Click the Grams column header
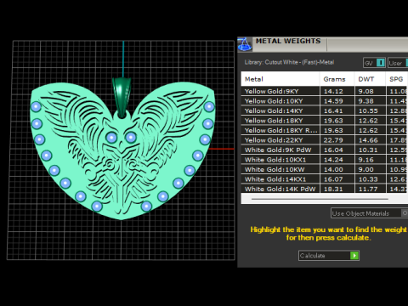The height and width of the screenshot is (306, 408). 337,79
